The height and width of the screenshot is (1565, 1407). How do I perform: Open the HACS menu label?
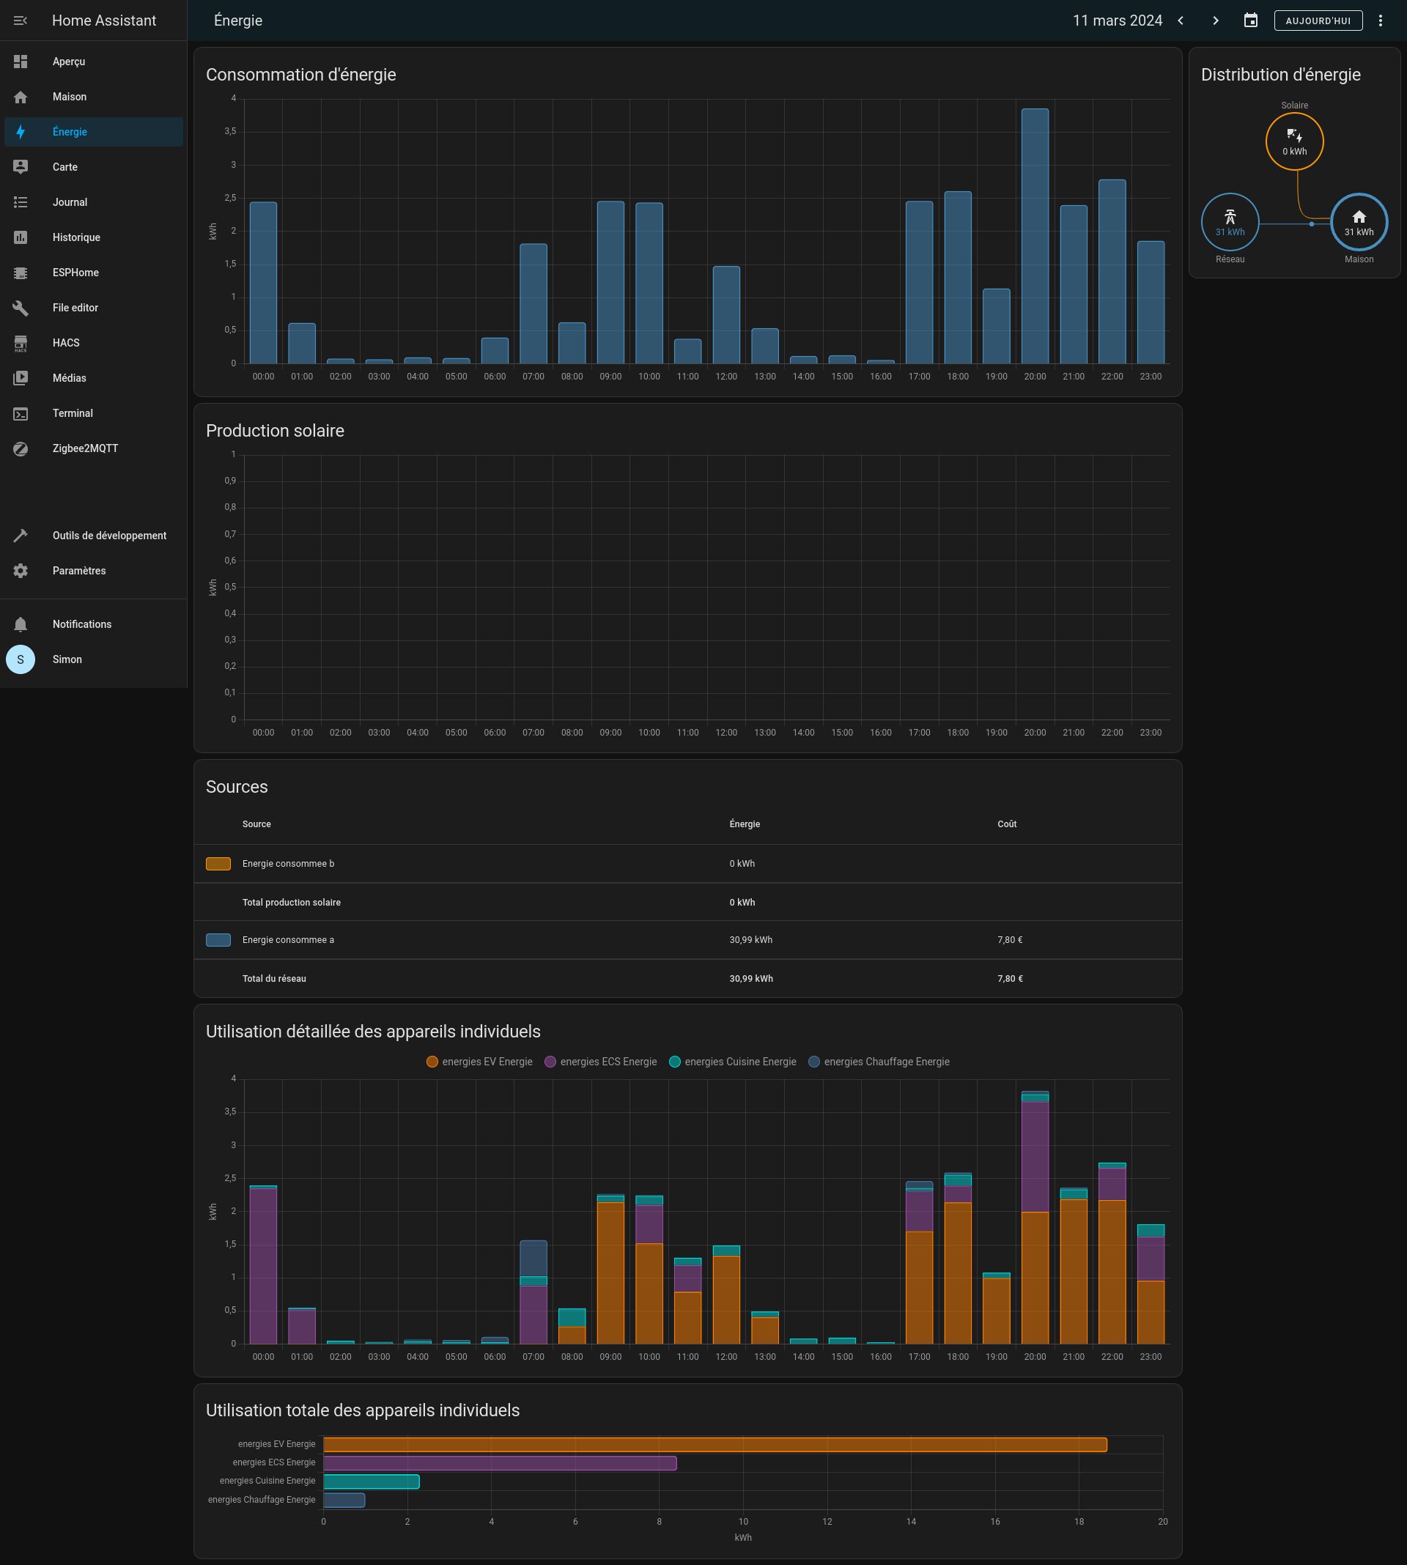click(x=66, y=343)
